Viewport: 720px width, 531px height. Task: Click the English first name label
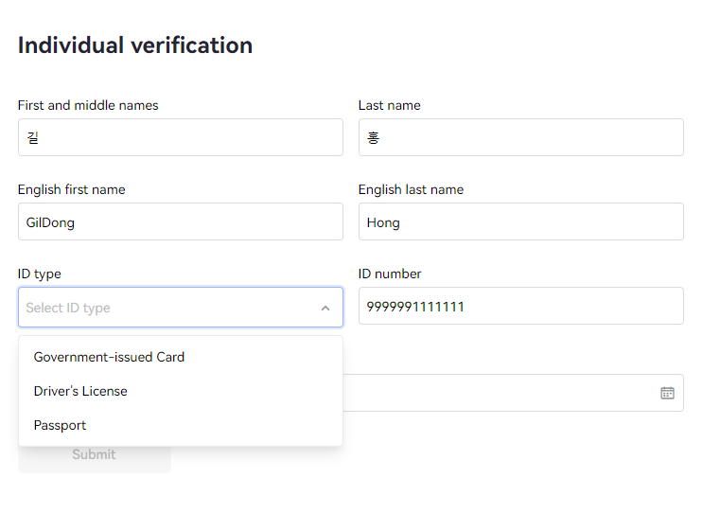pos(72,189)
